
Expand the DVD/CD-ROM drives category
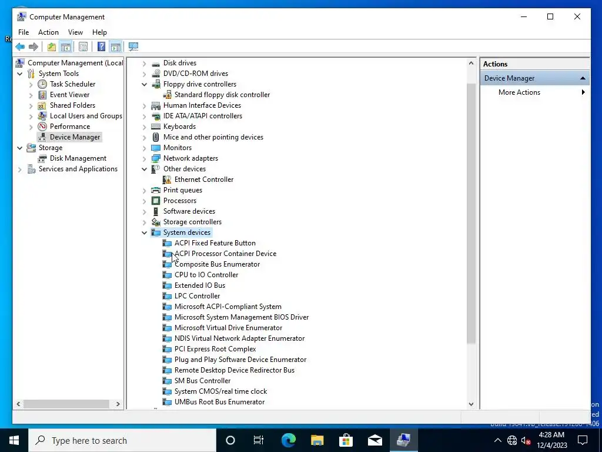pos(145,74)
